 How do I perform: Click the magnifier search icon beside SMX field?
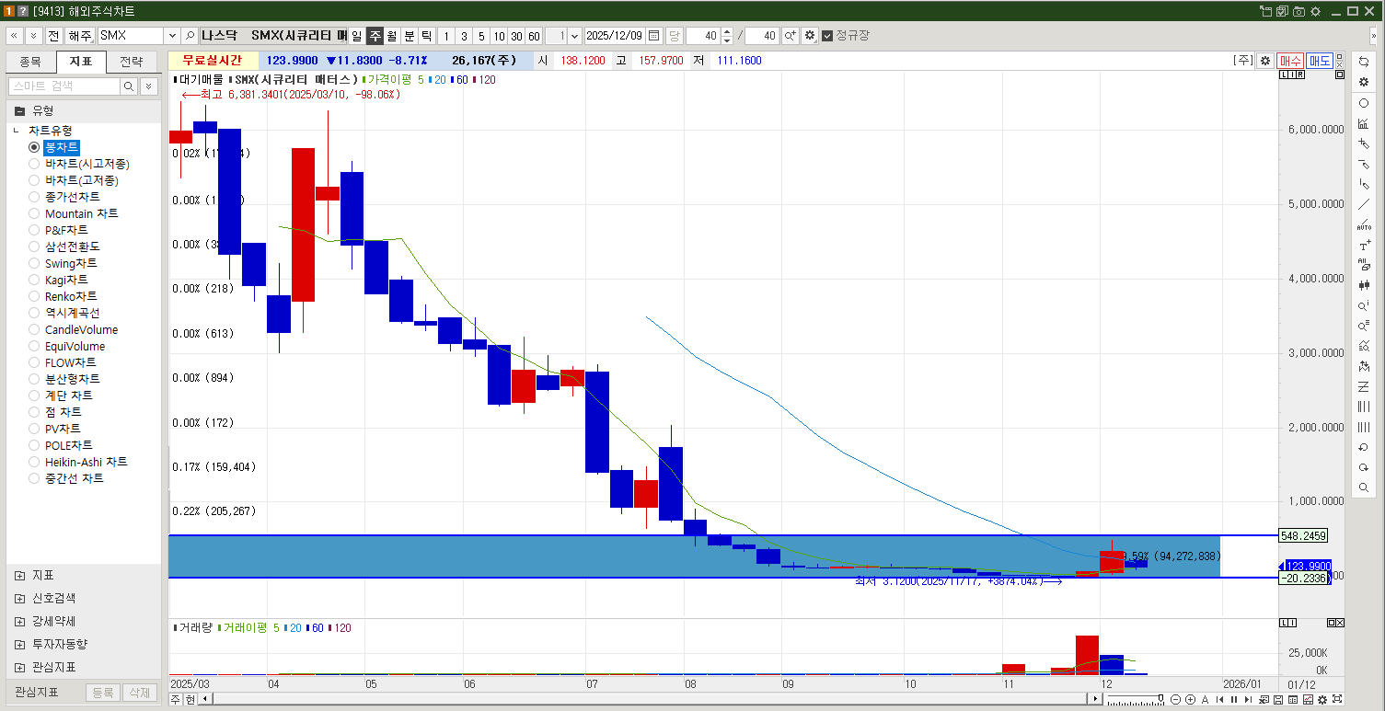(x=190, y=36)
